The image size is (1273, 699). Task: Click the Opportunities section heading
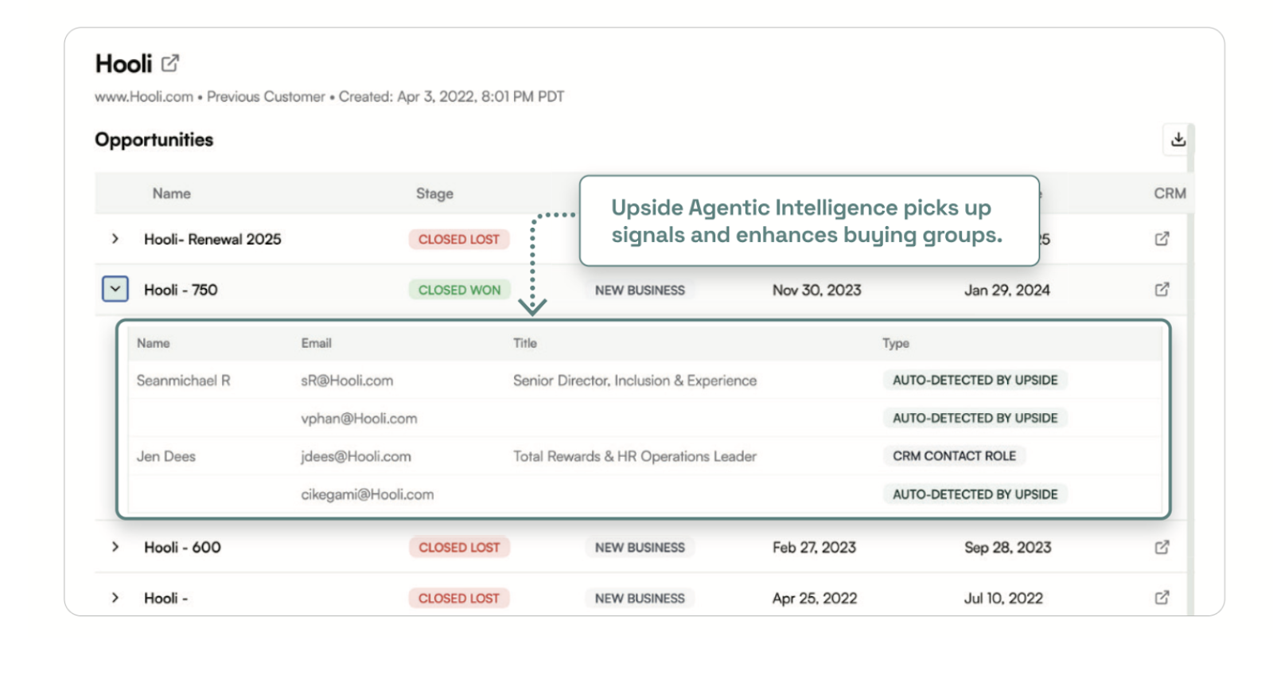154,140
